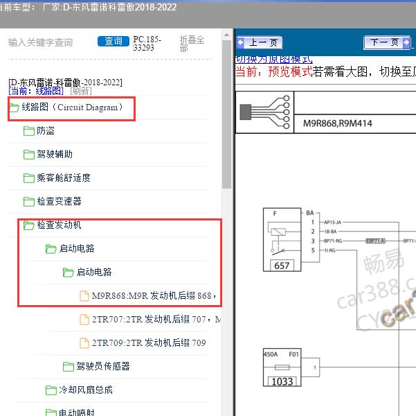Click the 电动喷射 folder icon
This screenshot has height=416, width=416.
[x=51, y=413]
